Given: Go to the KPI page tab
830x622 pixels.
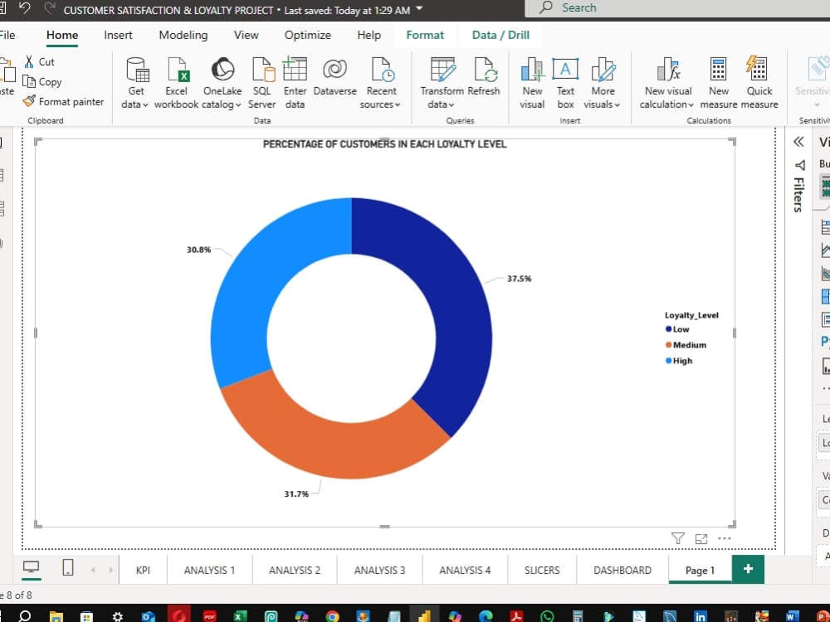Looking at the screenshot, I should tap(143, 571).
